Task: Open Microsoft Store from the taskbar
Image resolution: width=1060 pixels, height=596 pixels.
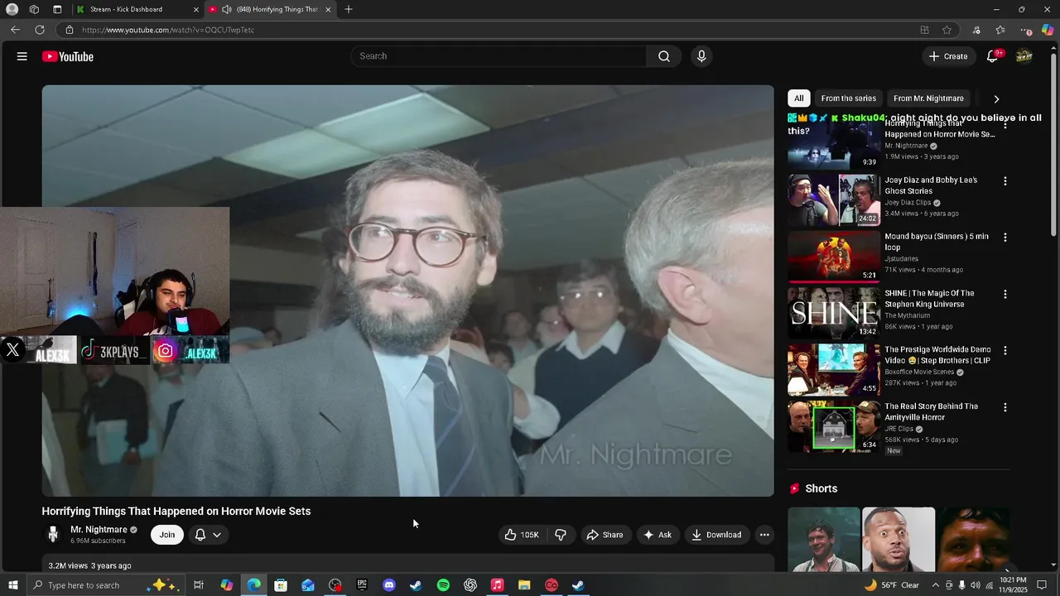Action: coord(281,585)
